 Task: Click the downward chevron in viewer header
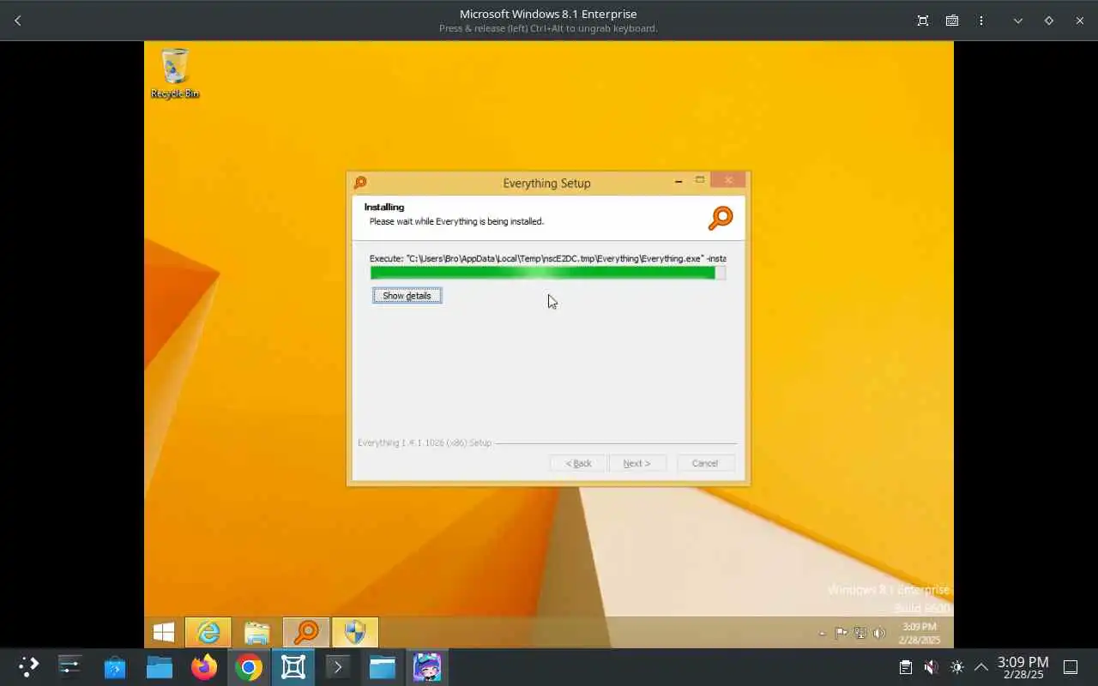[1018, 21]
